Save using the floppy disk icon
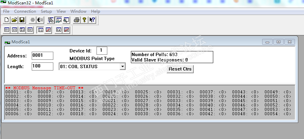The image size is (304, 139). tap(22, 20)
